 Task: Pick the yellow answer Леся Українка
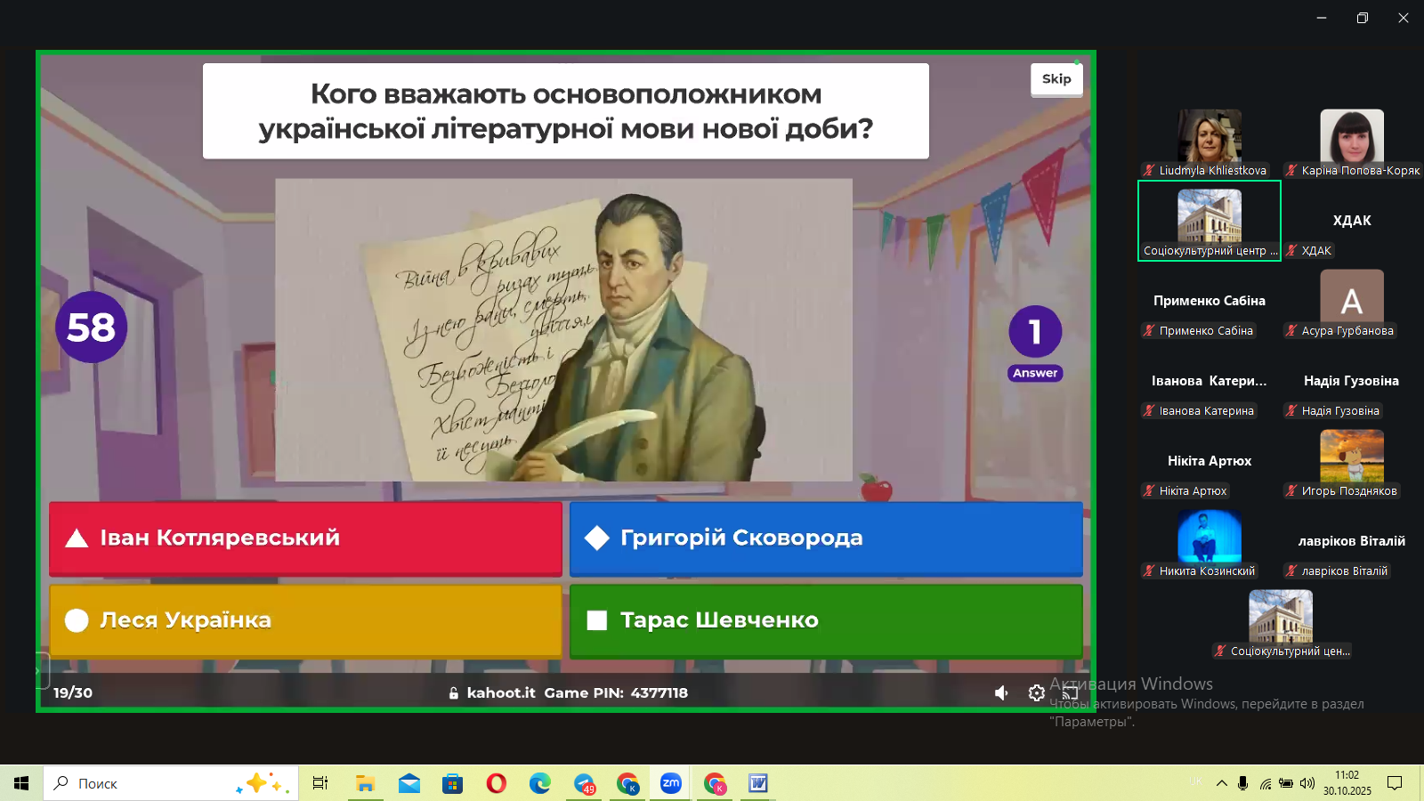(x=305, y=620)
